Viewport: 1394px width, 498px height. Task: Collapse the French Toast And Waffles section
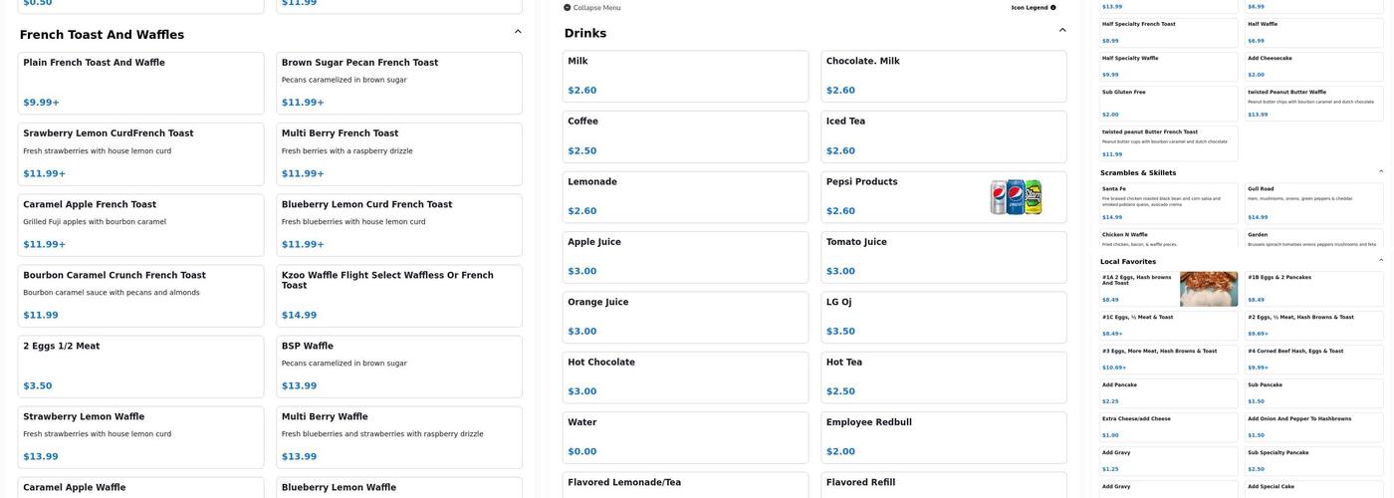(518, 32)
